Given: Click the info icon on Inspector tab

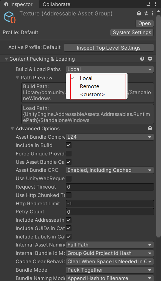Looking at the screenshot, I should pos(6,4).
